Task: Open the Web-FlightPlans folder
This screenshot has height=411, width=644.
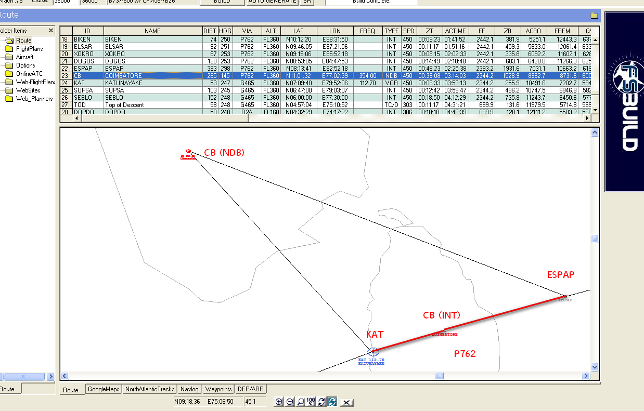Action: (x=30, y=82)
